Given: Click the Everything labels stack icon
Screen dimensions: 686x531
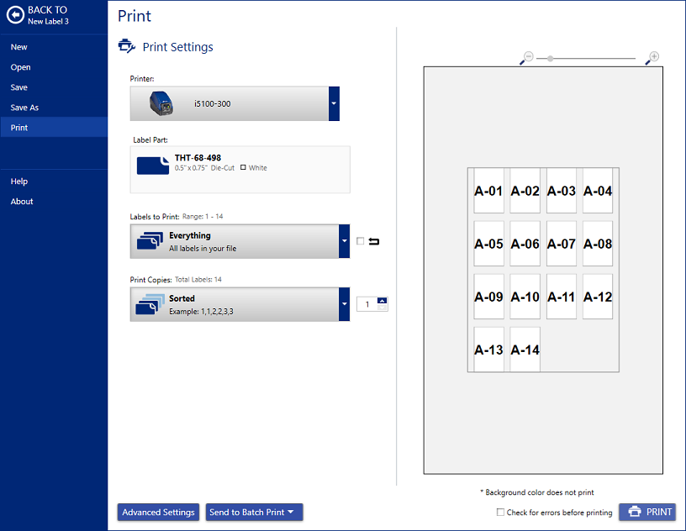Looking at the screenshot, I should [148, 241].
